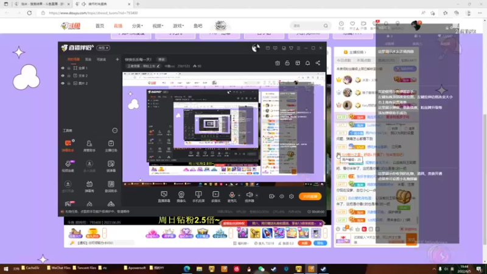The image size is (487, 274).
Task: Open the Lyrics helper (歌词助手) tool
Action: click(111, 186)
